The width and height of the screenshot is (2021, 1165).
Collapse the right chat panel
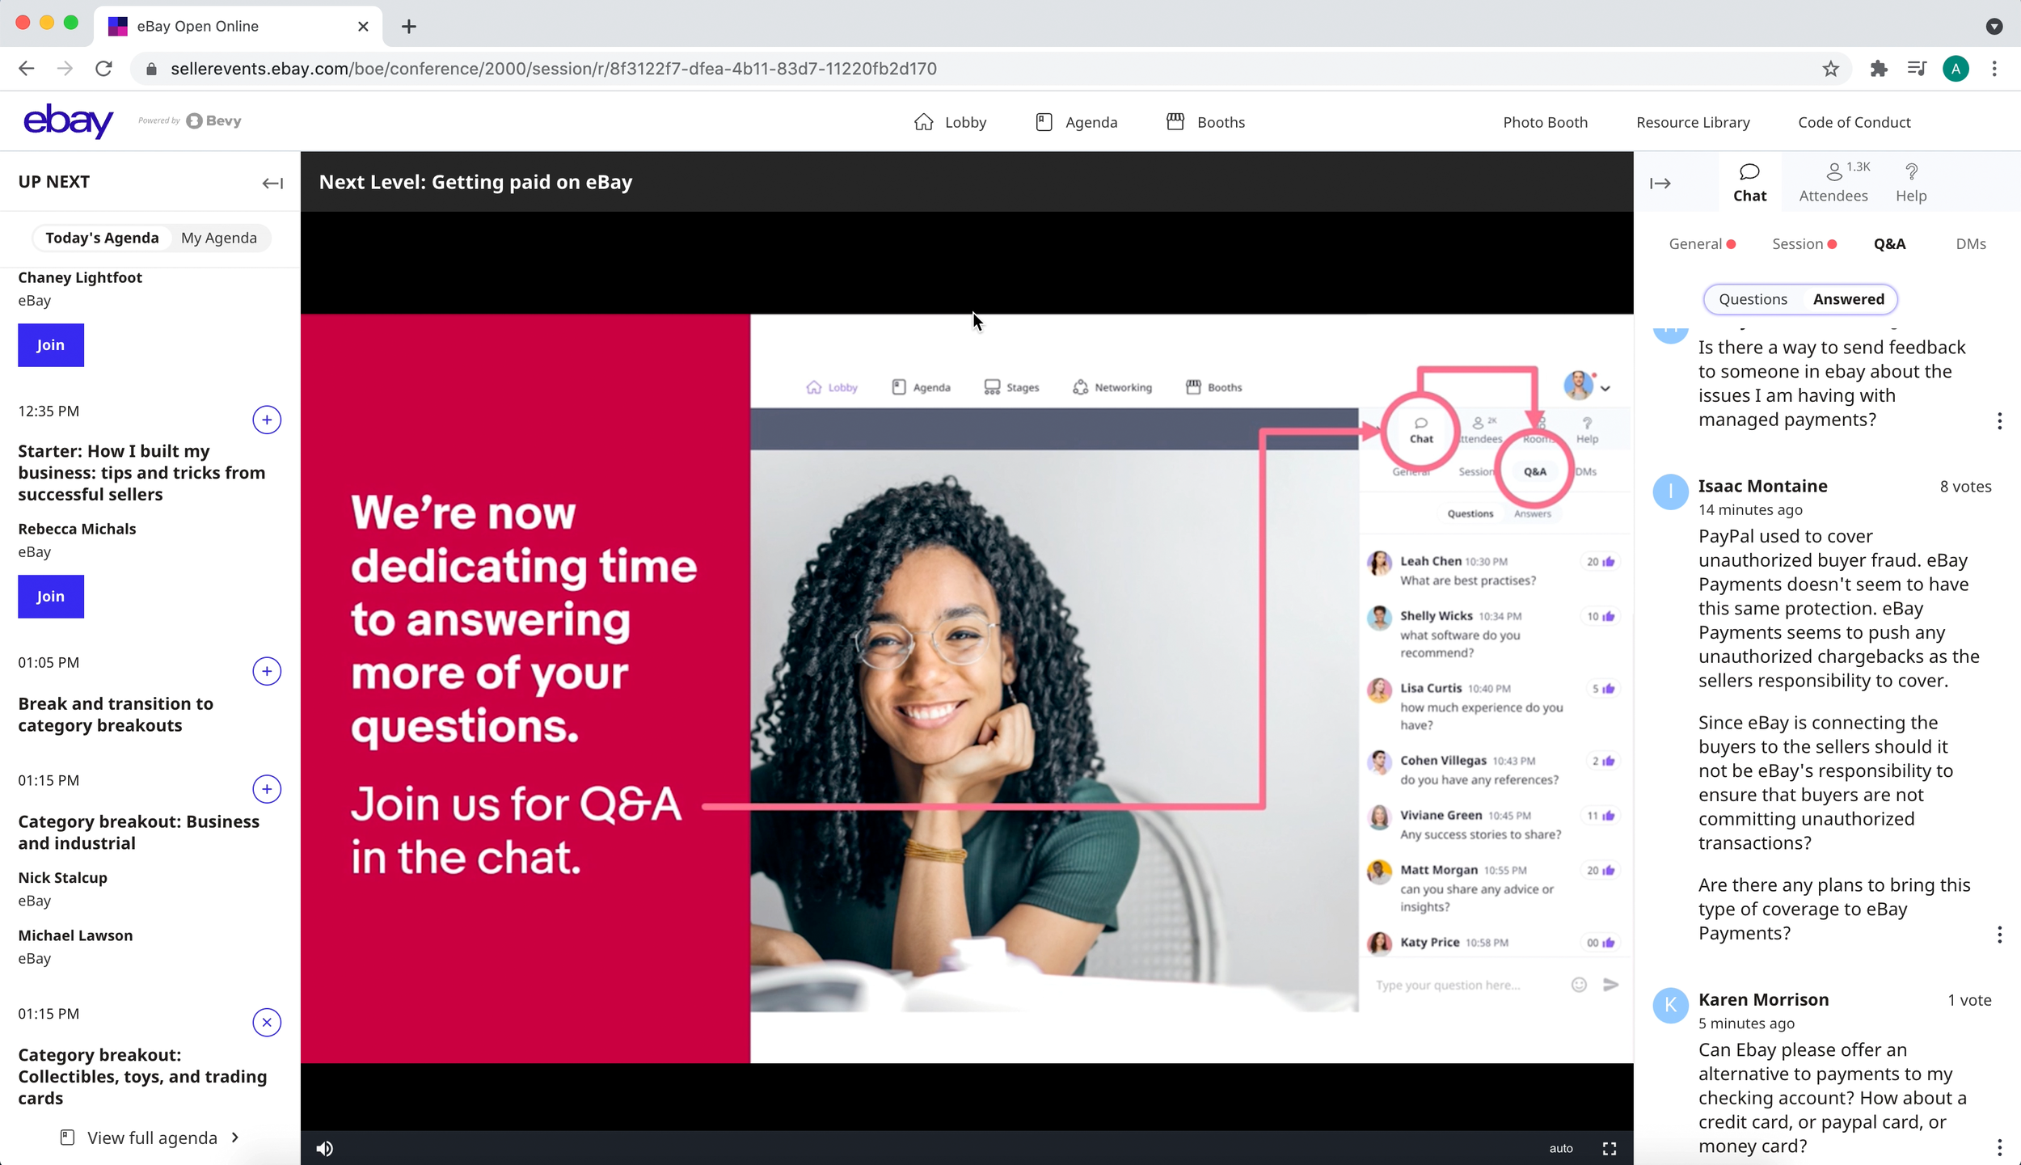[x=1660, y=183]
